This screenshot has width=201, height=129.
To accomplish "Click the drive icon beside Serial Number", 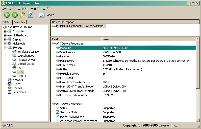I will (x=58, y=52).
